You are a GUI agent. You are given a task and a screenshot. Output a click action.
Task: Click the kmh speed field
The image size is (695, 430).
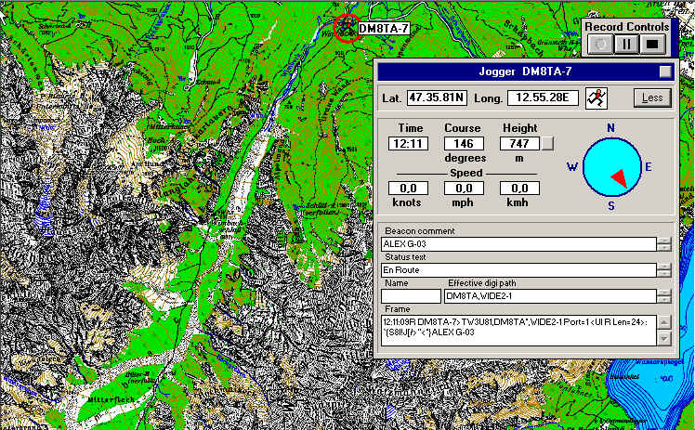(x=519, y=189)
